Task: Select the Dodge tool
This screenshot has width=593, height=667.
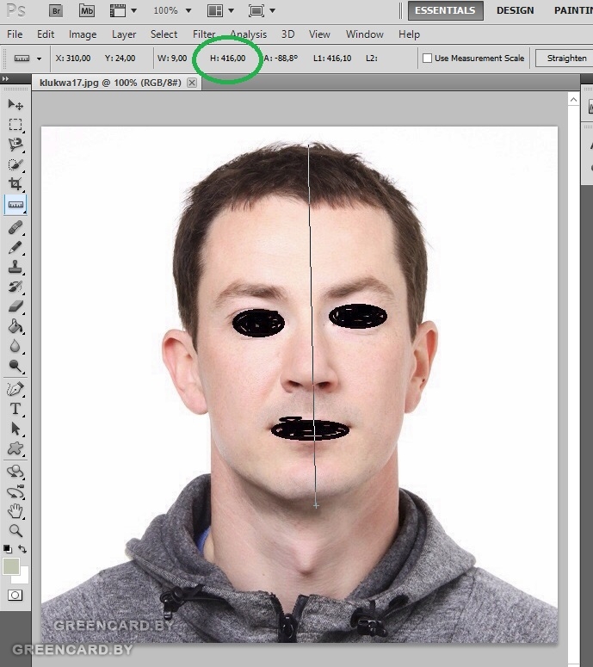Action: tap(15, 366)
